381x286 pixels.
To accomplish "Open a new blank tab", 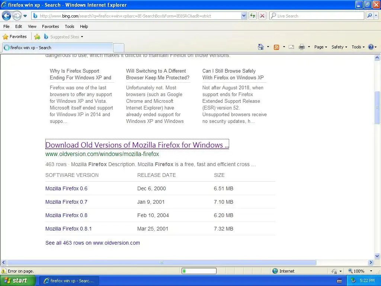I will pyautogui.click(x=119, y=47).
